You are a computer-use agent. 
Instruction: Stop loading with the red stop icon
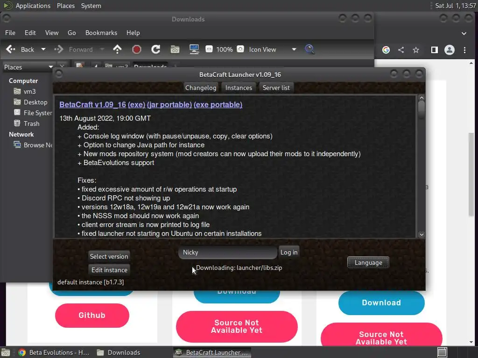137,49
